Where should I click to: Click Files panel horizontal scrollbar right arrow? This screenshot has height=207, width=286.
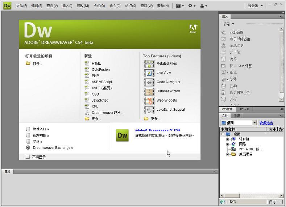[281, 195]
